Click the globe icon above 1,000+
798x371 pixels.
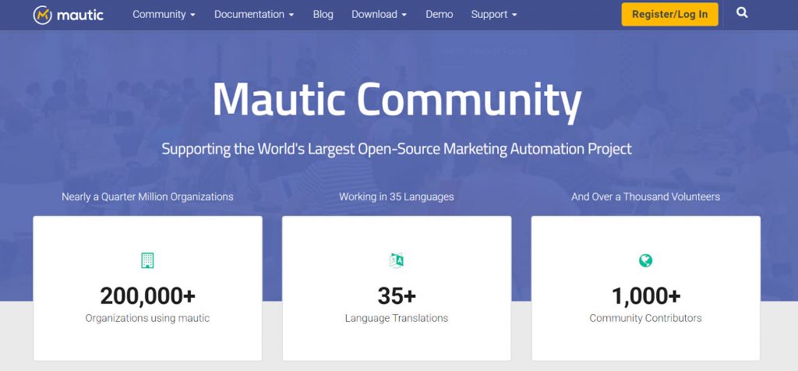pyautogui.click(x=646, y=260)
